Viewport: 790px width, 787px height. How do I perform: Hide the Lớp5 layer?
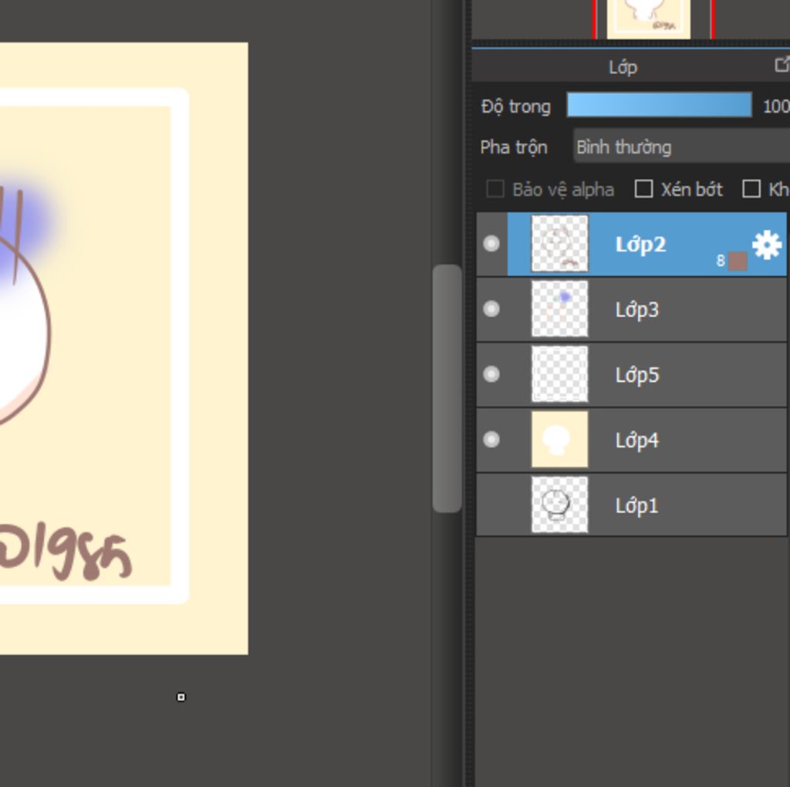[x=491, y=374]
